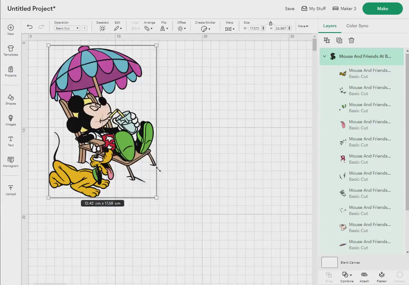Viewport: 409px width, 285px height.
Task: Duplicate the selected layers
Action: 339,40
